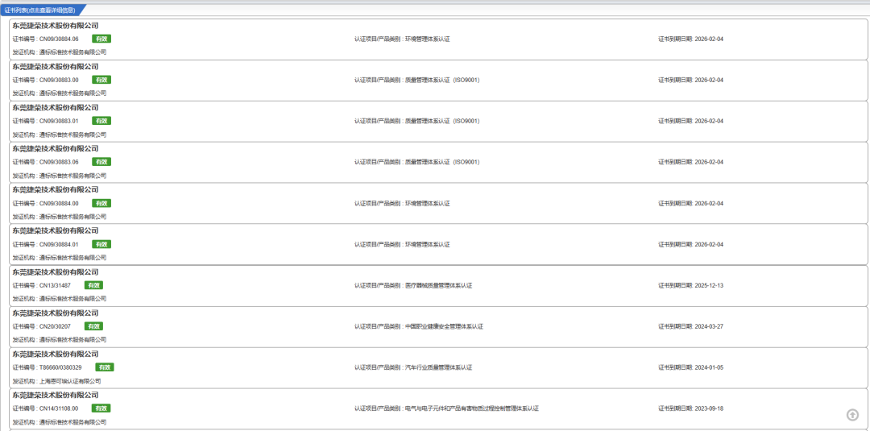
Task: Select certificate number CN09/30883.06
Action: [x=59, y=162]
